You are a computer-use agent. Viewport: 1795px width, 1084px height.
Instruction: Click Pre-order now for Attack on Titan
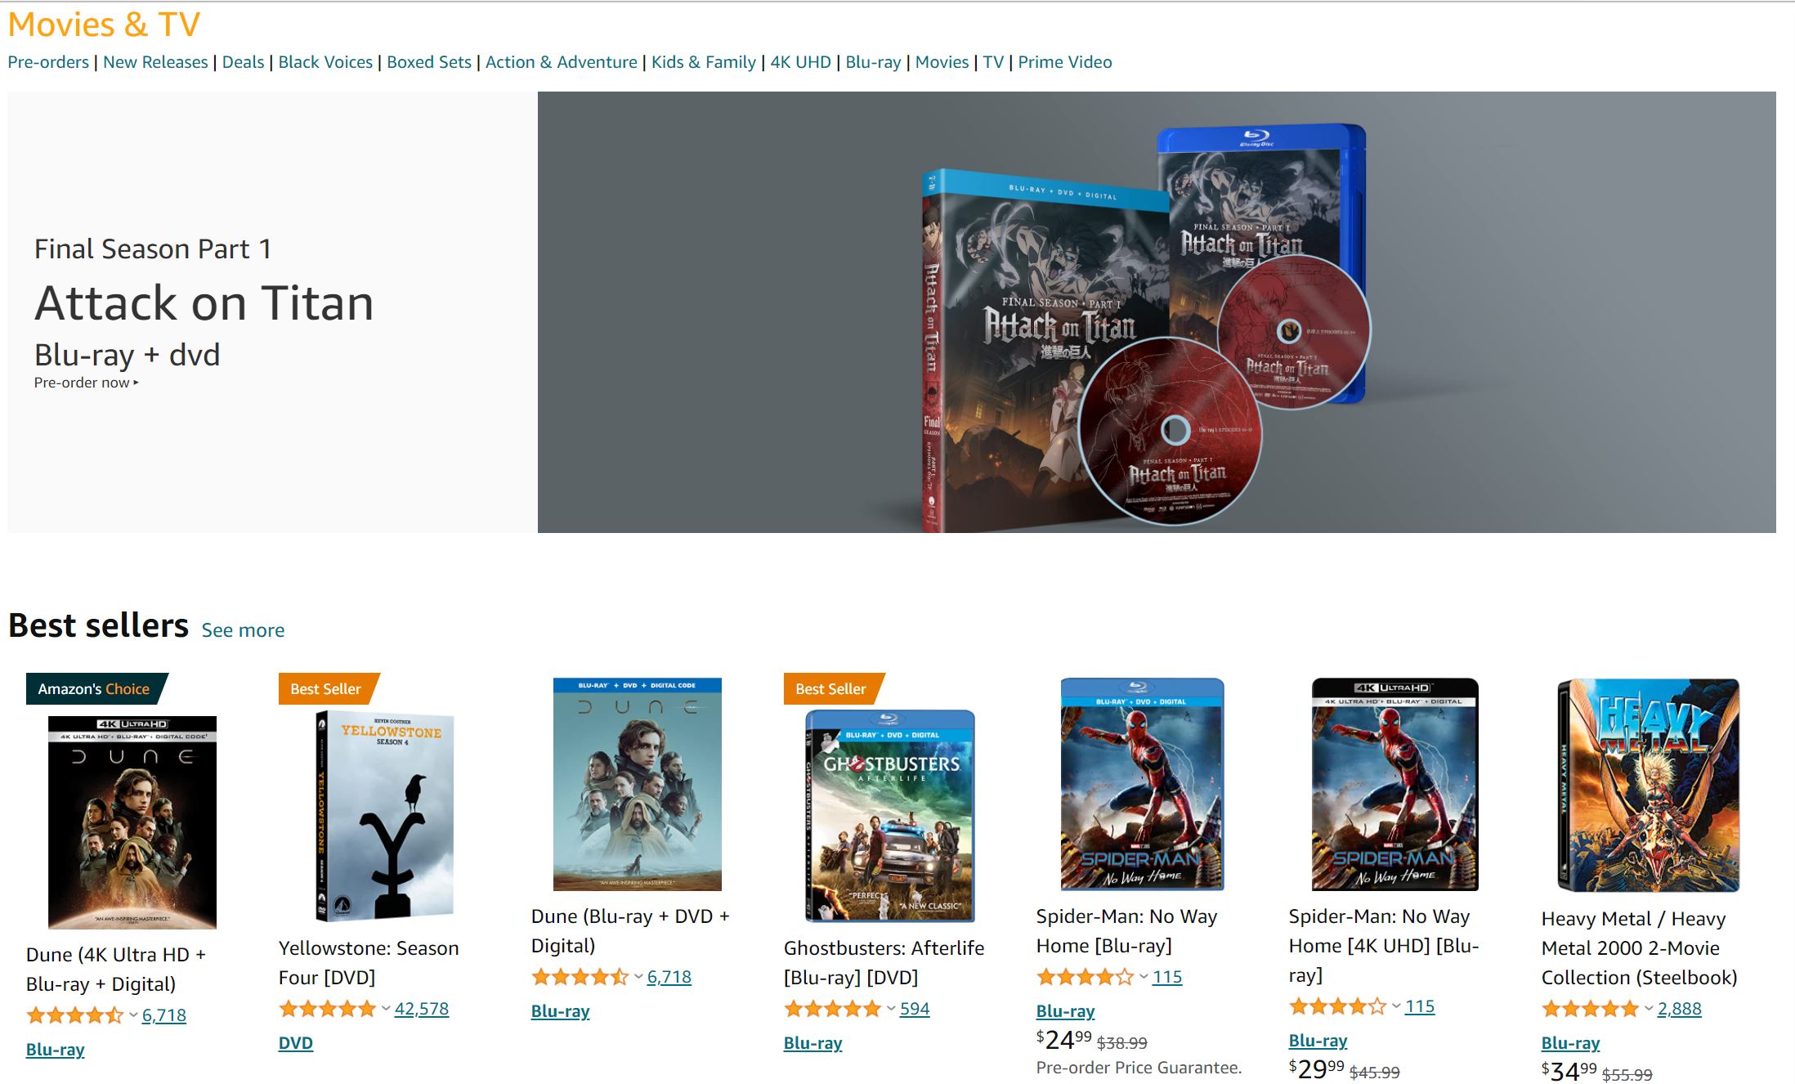86,383
